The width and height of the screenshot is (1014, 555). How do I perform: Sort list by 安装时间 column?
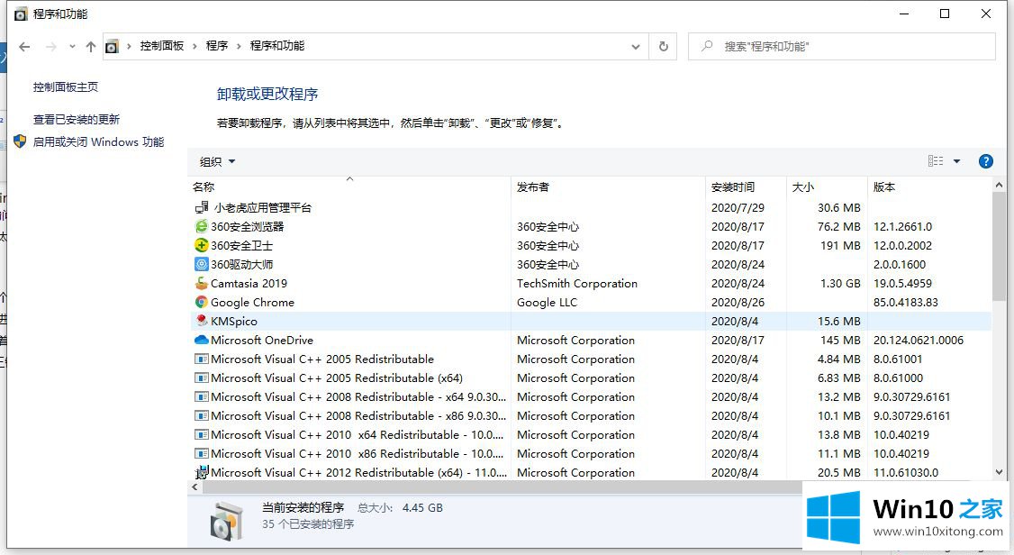tap(733, 187)
